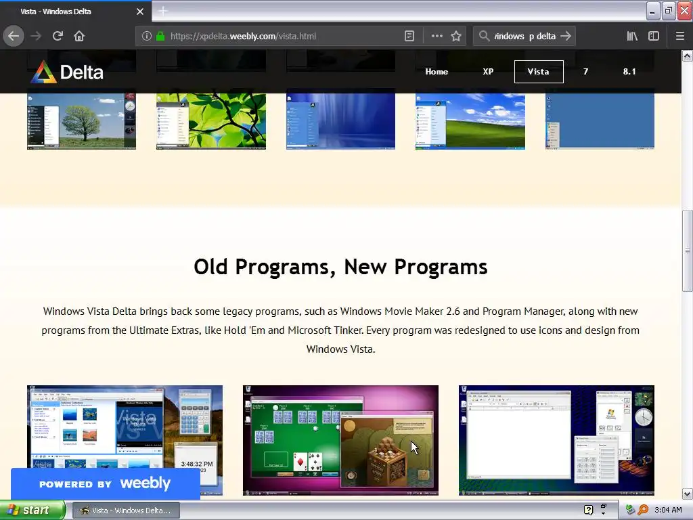Click the search magnifier icon
The width and height of the screenshot is (693, 520).
click(x=485, y=37)
